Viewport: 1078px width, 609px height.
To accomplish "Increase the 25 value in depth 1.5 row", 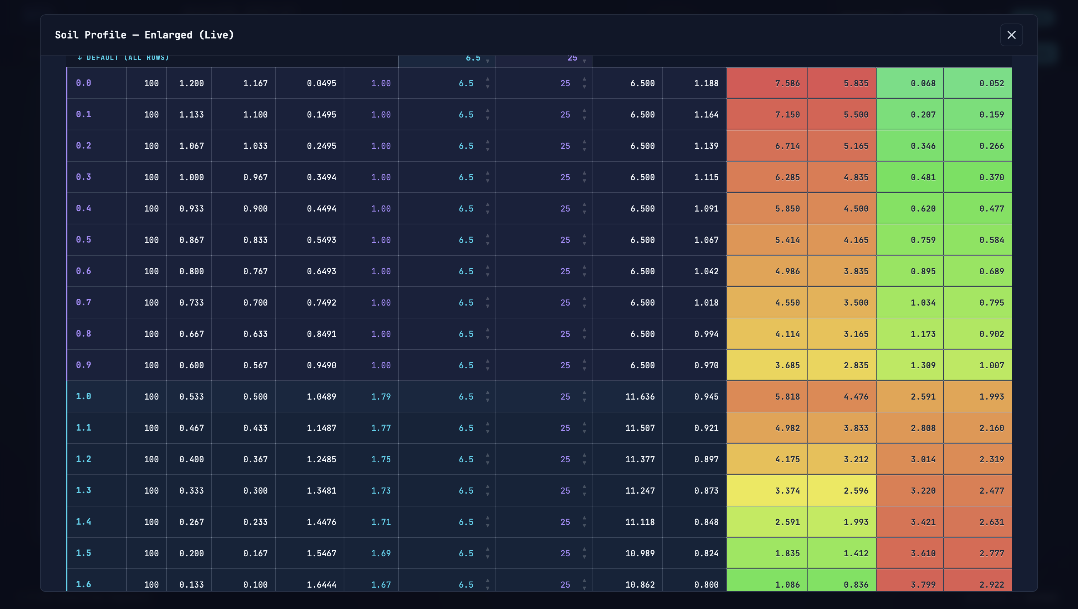I will (x=584, y=549).
